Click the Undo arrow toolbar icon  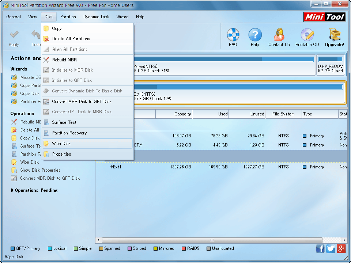click(36, 35)
